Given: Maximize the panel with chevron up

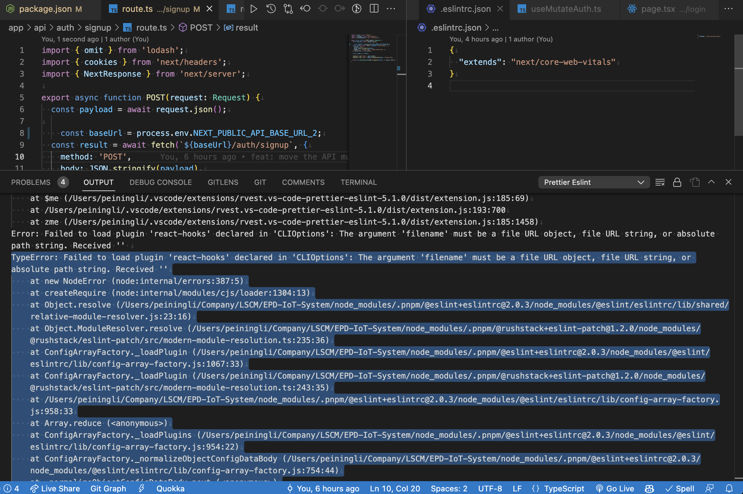Looking at the screenshot, I should [x=711, y=182].
